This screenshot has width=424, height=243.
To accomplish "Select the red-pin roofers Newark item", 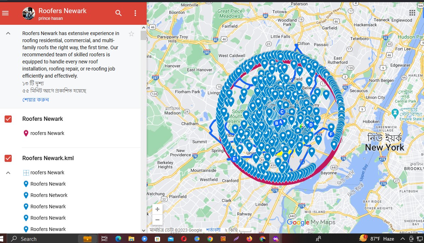I will (47, 133).
